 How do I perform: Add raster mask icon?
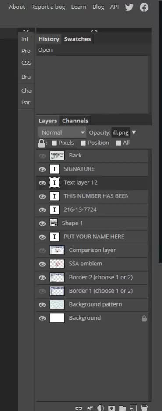112,408
